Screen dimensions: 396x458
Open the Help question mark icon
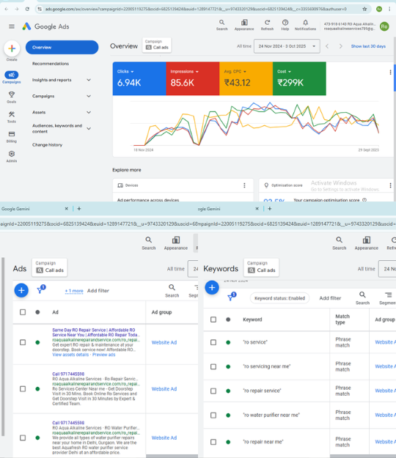pyautogui.click(x=285, y=23)
